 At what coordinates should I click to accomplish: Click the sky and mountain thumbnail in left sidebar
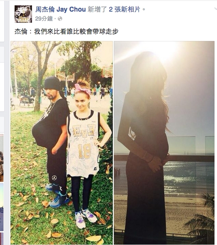pyautogui.click(x=2, y=207)
